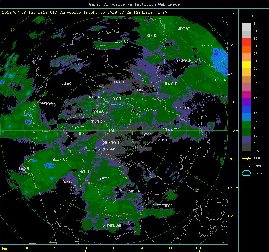Click the light blue 35 dBZ swatch
Image resolution: width=269 pixels, height=252 pixels.
246,117
